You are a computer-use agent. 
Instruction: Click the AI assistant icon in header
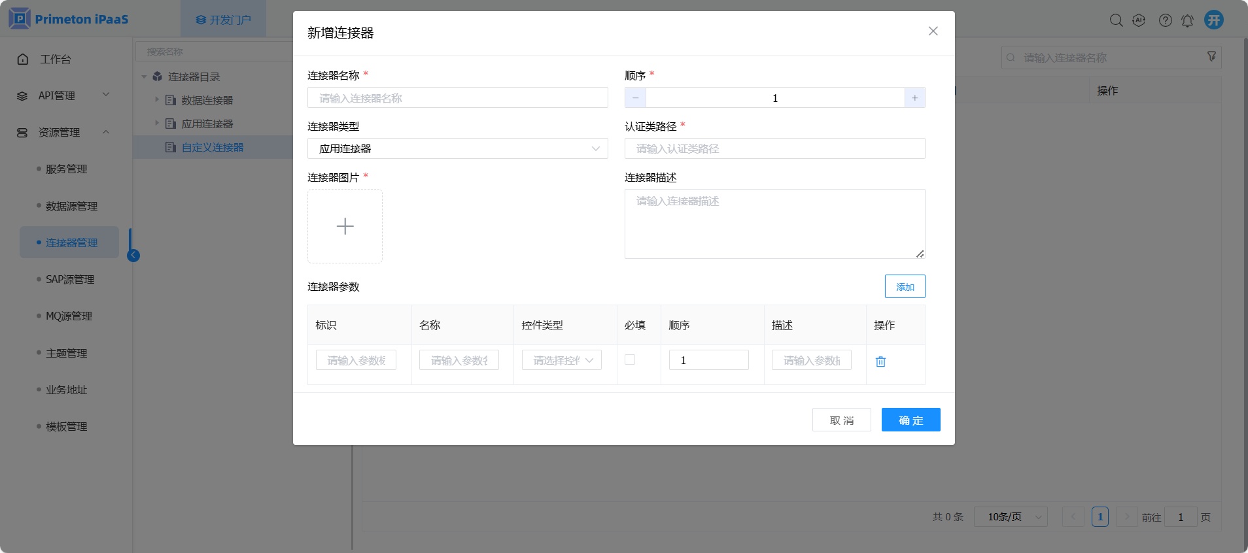(x=1139, y=20)
